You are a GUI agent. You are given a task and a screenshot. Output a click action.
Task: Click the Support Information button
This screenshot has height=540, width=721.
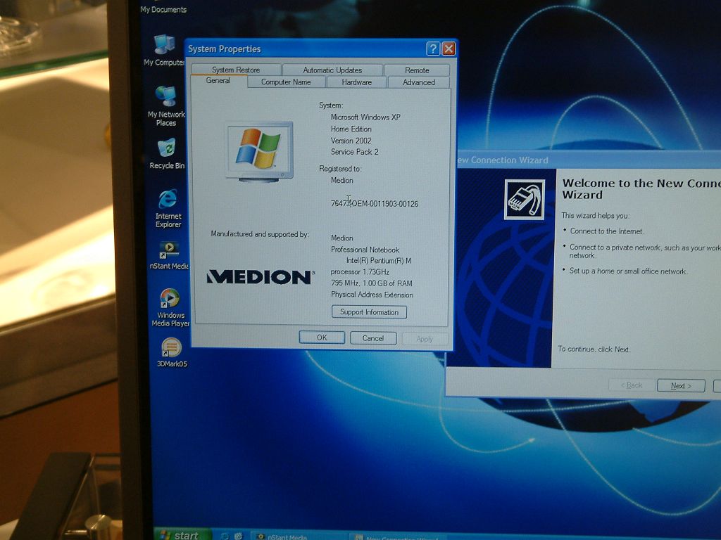(369, 312)
